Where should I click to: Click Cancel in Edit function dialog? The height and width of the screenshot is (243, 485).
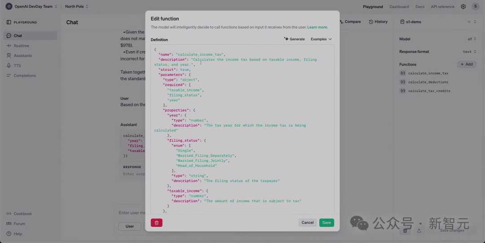[x=308, y=222]
